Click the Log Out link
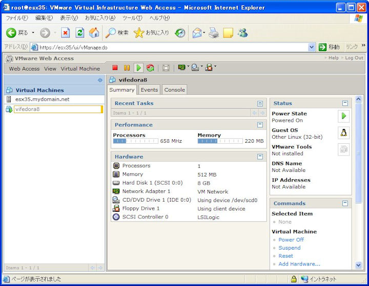Viewport: 369px width, 286px height. click(354, 58)
